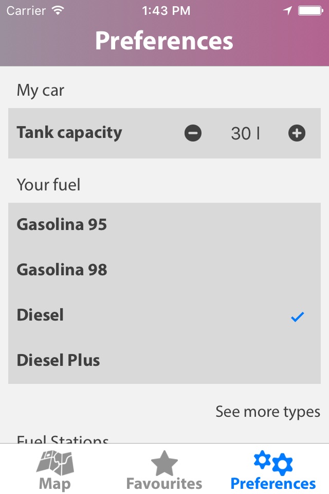Tap the Preferences tab label
Screen dimensions: 329x494
(x=273, y=484)
